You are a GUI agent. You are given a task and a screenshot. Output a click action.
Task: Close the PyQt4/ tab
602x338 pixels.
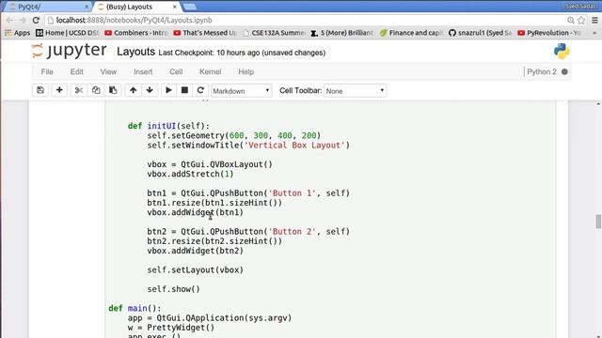[x=87, y=7]
